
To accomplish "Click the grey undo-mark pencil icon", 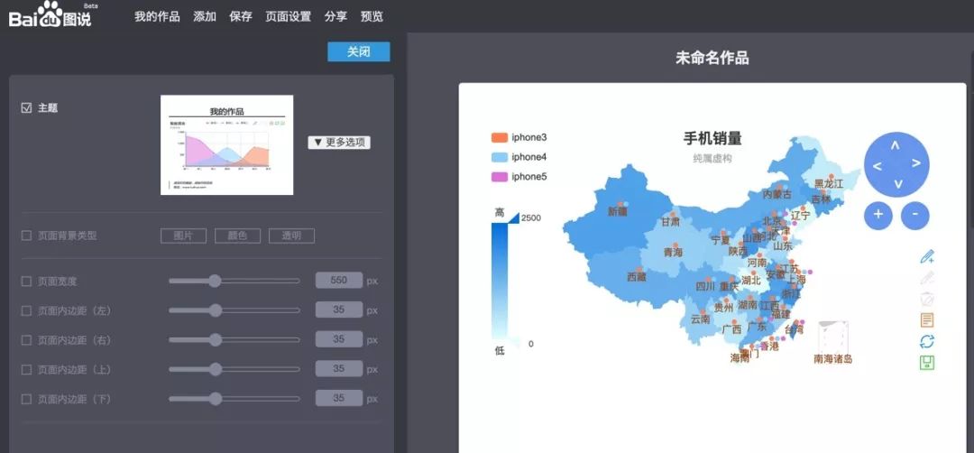I will pos(927,277).
